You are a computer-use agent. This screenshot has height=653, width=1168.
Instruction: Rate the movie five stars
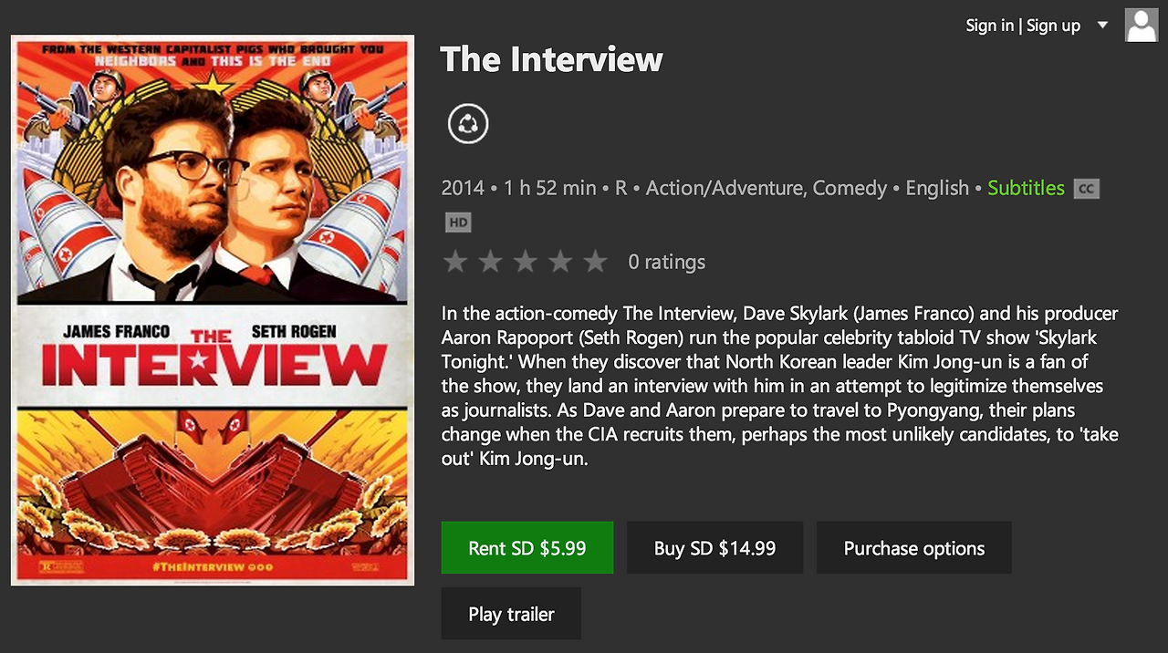pos(595,263)
